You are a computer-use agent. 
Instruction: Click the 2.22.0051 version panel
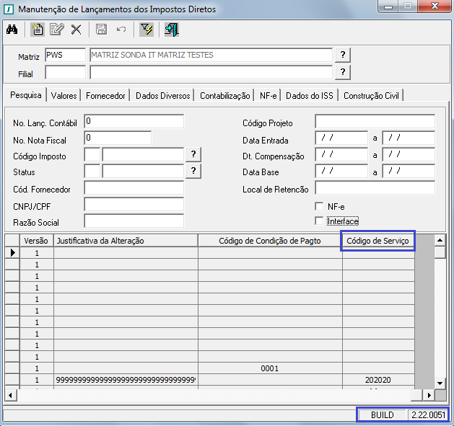coord(428,415)
